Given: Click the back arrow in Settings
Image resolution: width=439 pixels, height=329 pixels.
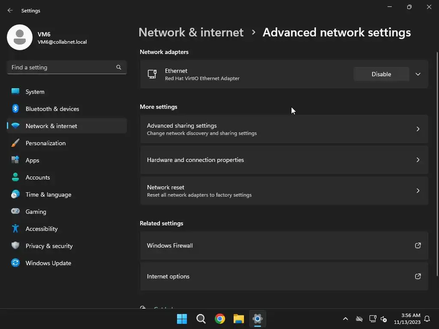Looking at the screenshot, I should click(x=10, y=10).
